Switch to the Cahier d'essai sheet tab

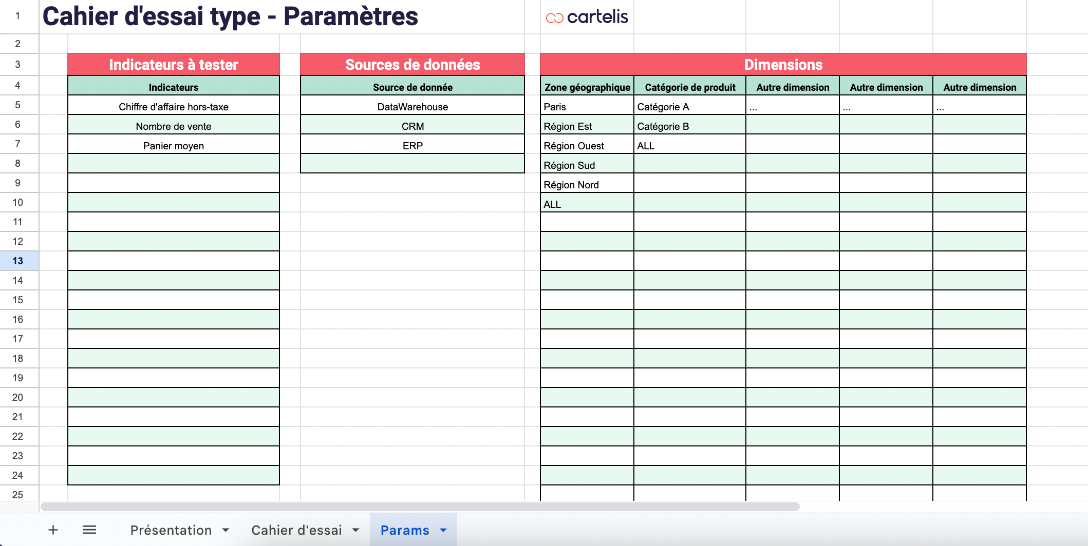296,530
